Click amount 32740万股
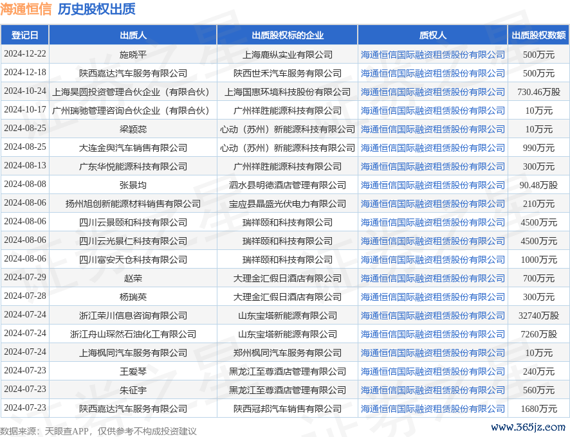The height and width of the screenshot is (437, 570). point(538,316)
